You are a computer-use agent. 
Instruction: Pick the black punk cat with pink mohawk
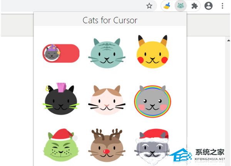pos(61,99)
